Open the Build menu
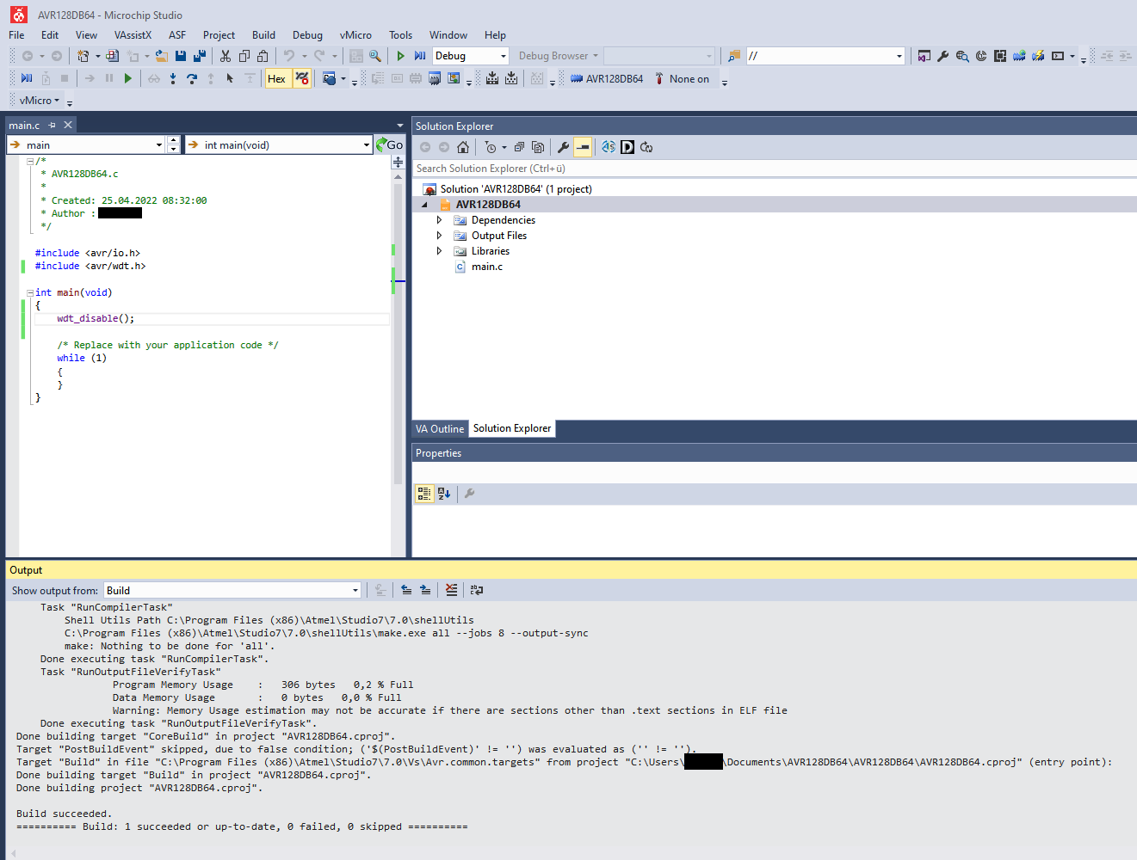The image size is (1137, 860). click(263, 35)
